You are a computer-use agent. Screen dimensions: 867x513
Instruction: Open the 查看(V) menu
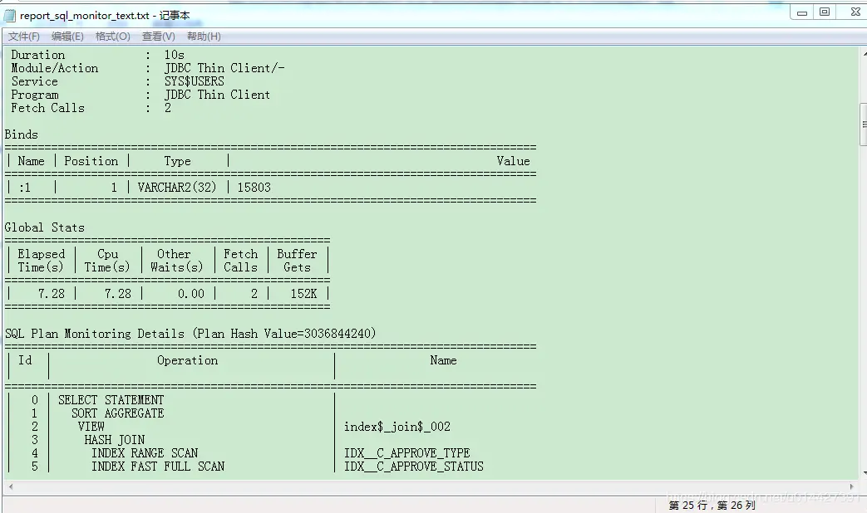tap(158, 37)
